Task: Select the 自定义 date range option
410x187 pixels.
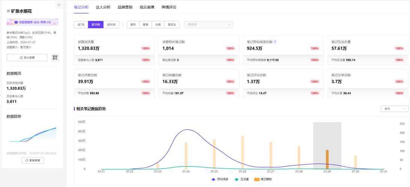Action: 172,25
